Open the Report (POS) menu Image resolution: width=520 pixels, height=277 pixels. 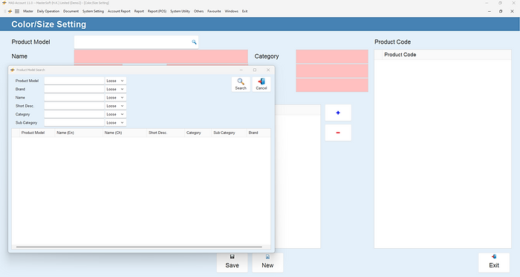click(x=157, y=11)
